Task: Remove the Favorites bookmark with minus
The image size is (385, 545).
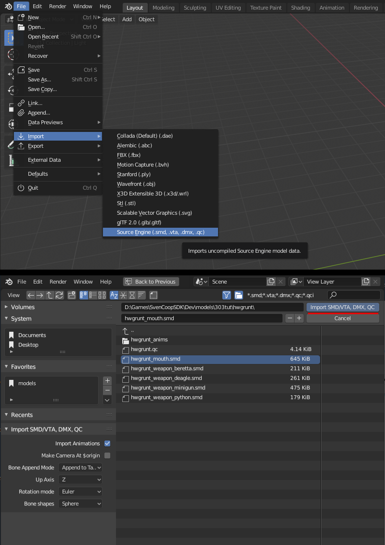Action: [x=107, y=390]
